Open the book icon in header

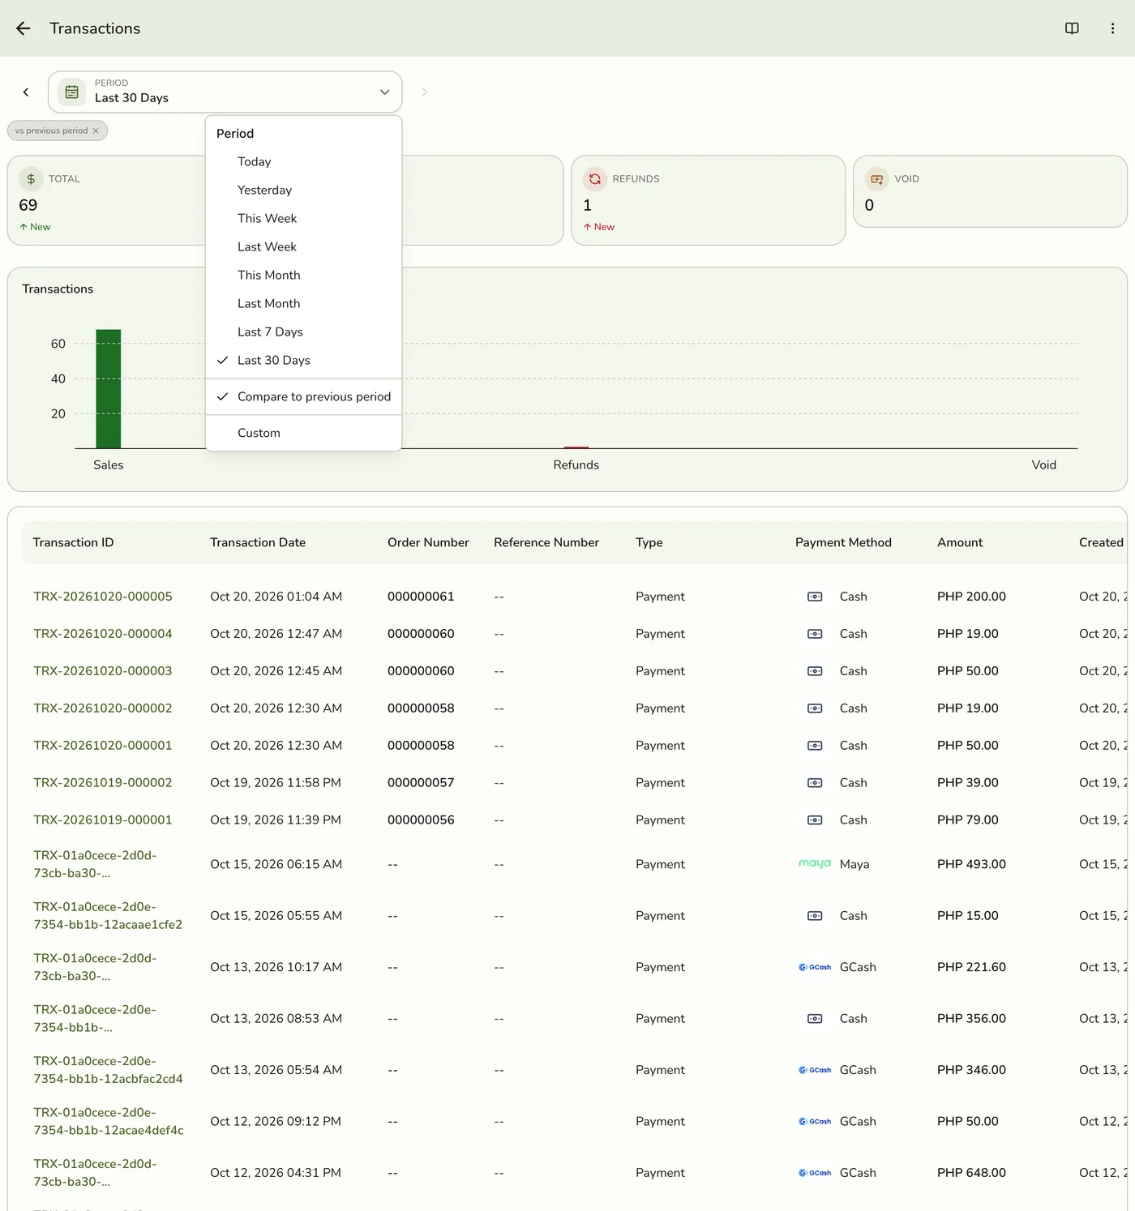pyautogui.click(x=1072, y=28)
